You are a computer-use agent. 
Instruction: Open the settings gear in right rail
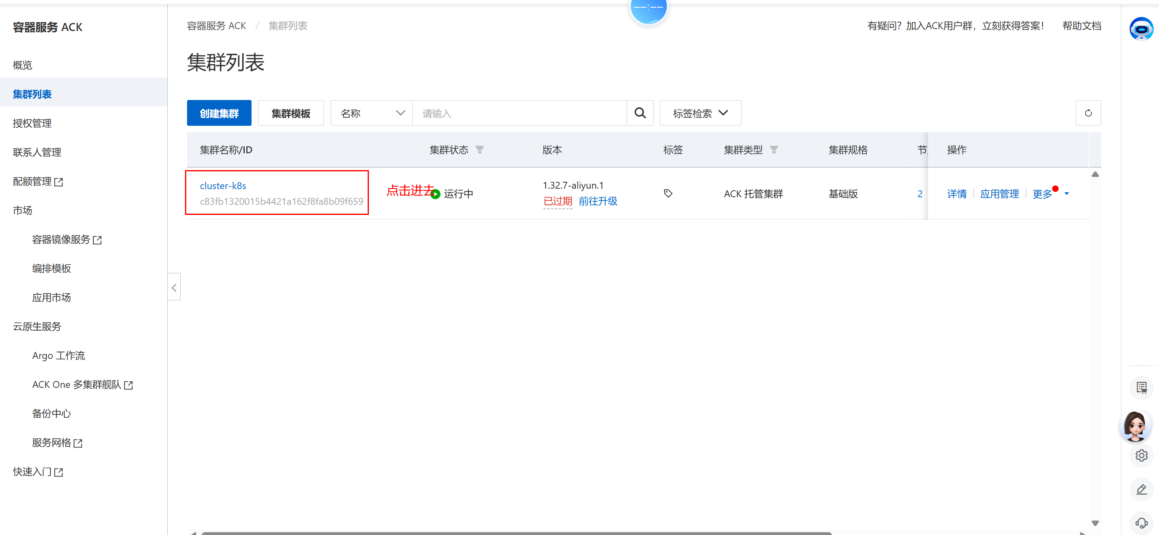point(1141,455)
